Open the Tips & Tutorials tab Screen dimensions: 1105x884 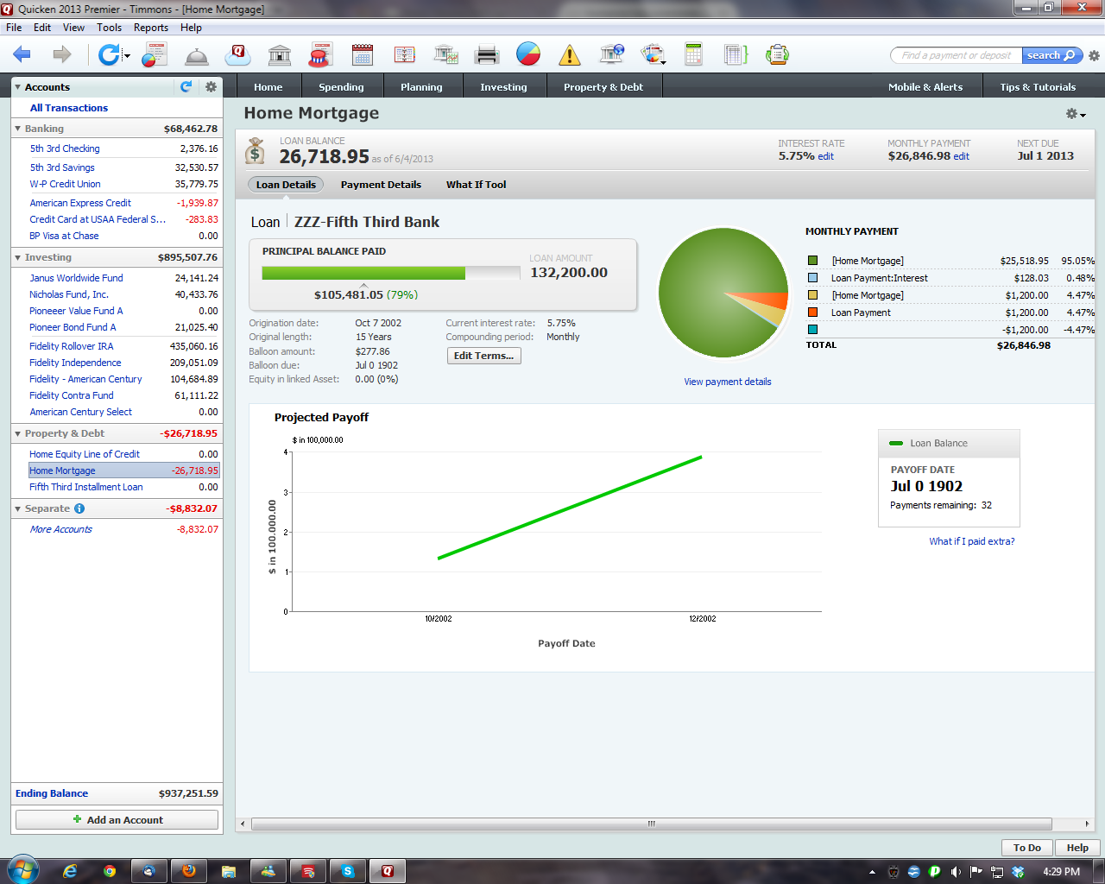[x=1038, y=86]
